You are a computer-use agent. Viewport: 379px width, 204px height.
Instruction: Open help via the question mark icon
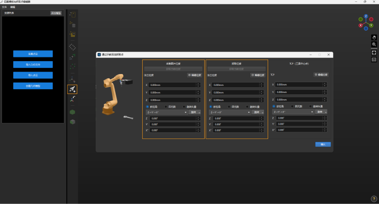click(x=374, y=199)
